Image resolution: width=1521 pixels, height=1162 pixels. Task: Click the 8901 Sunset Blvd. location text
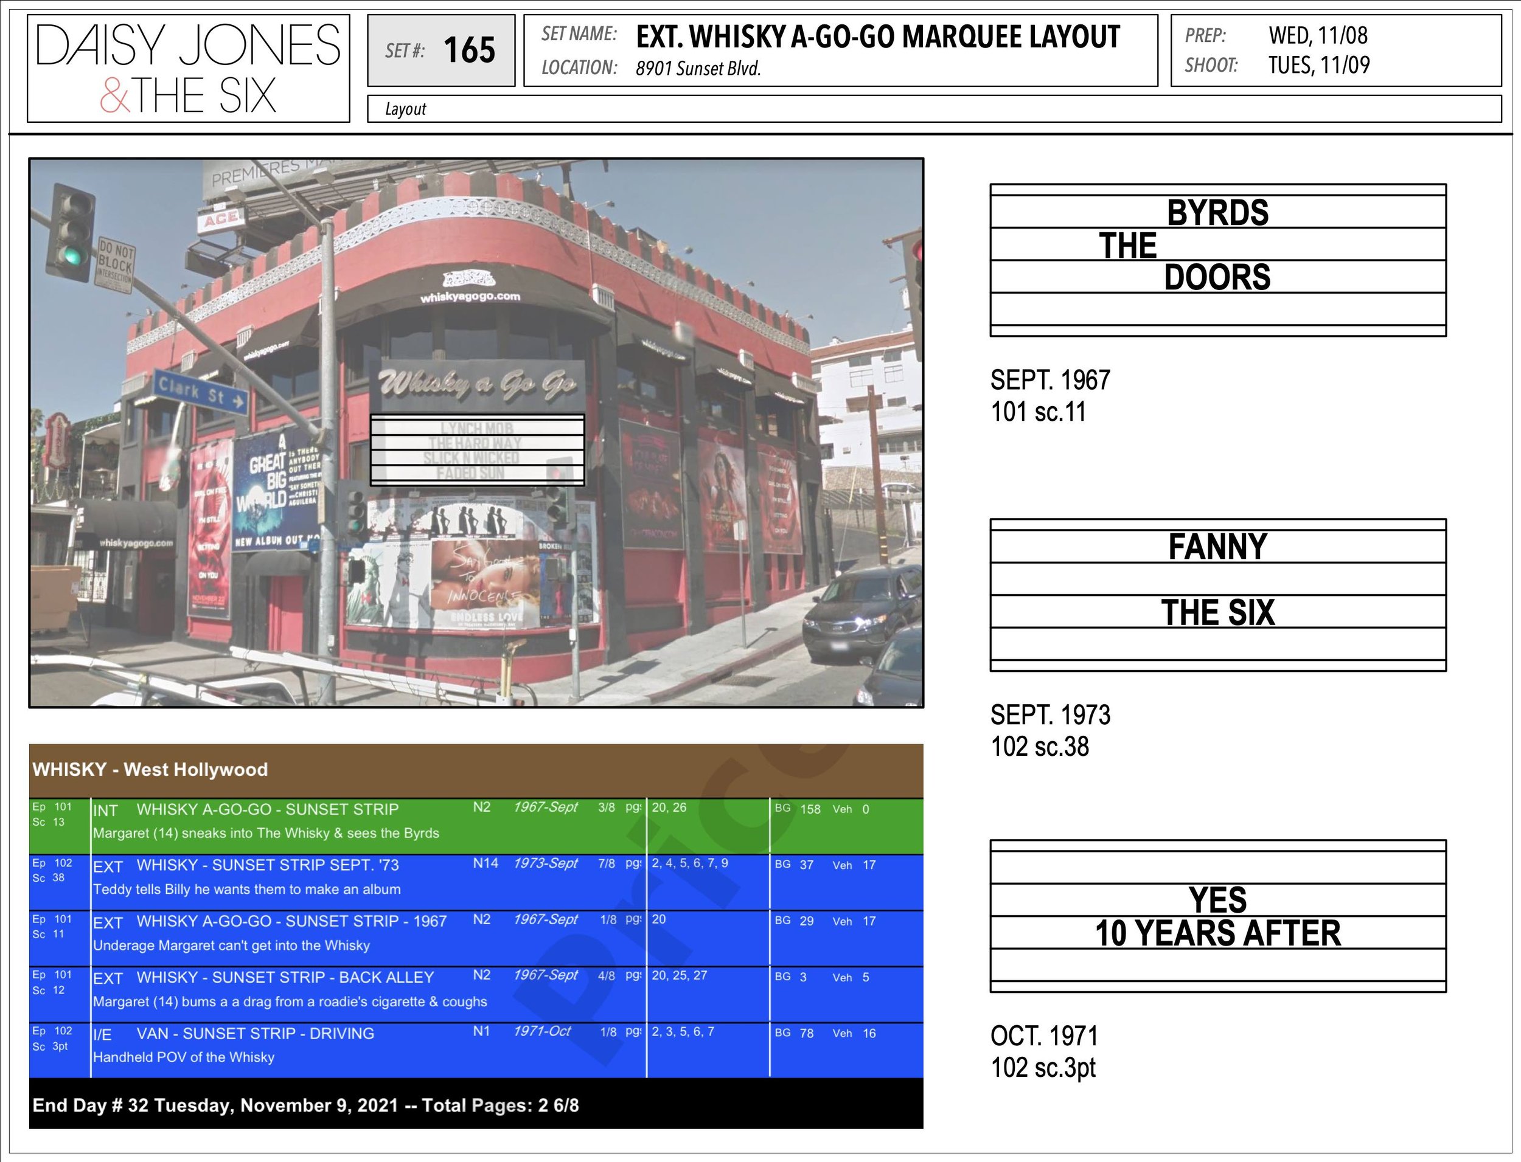click(698, 69)
